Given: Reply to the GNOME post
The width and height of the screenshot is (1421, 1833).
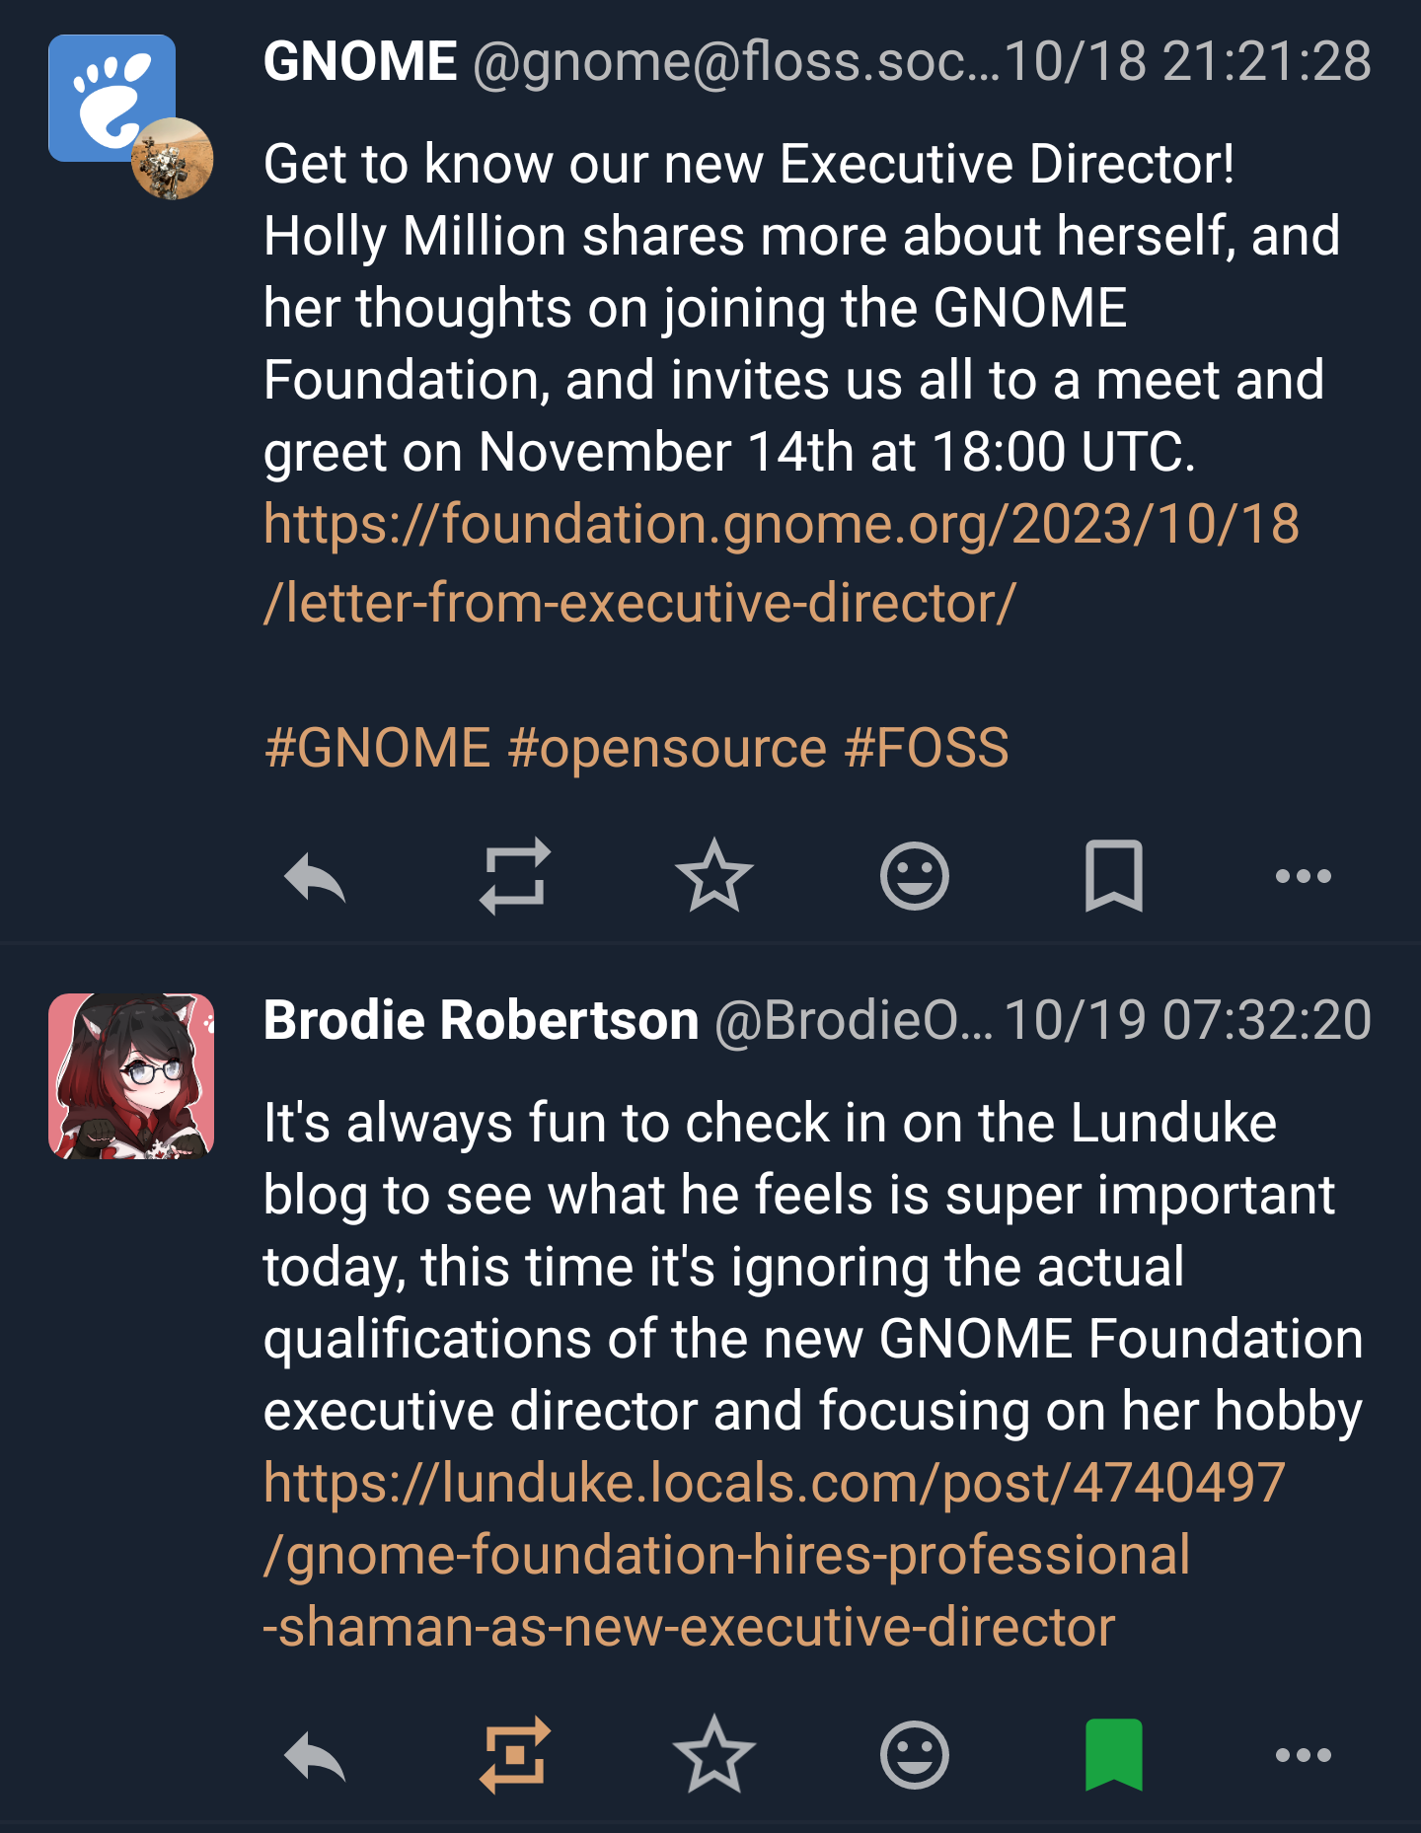Looking at the screenshot, I should 315,876.
